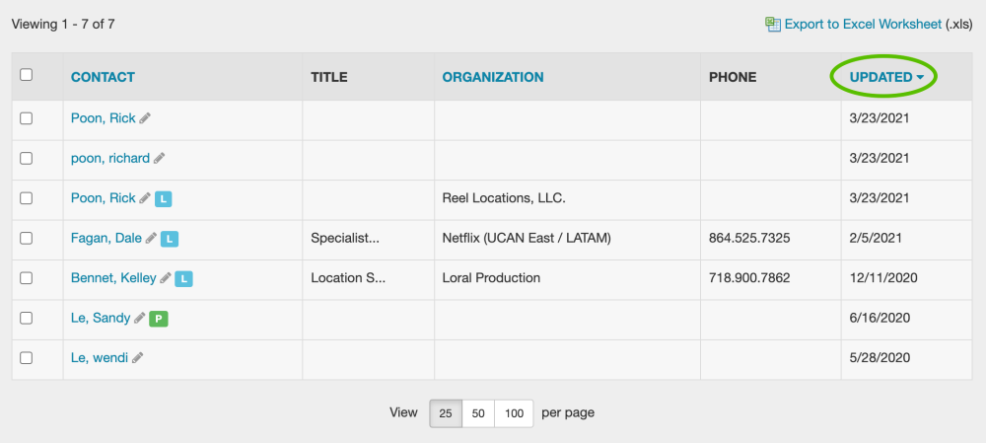
Task: Click the blue L badge for Bennet, Kelley
Action: click(183, 279)
